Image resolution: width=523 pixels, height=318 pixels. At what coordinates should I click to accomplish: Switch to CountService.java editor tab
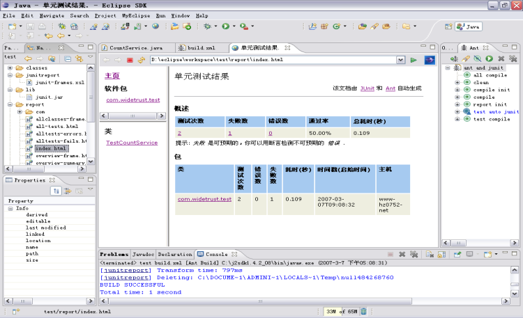tap(136, 48)
